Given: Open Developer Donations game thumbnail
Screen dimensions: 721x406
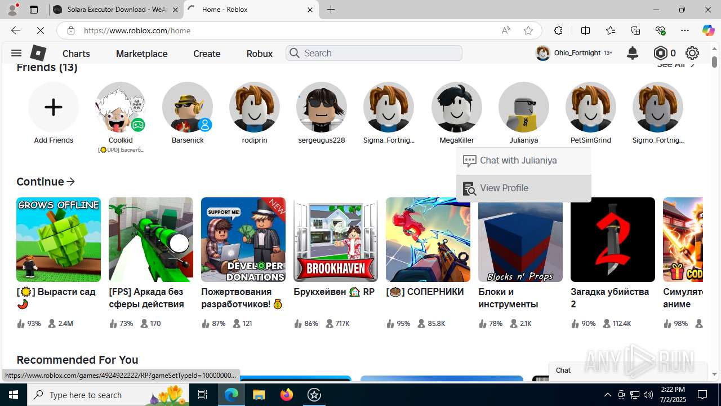Looking at the screenshot, I should click(x=243, y=240).
